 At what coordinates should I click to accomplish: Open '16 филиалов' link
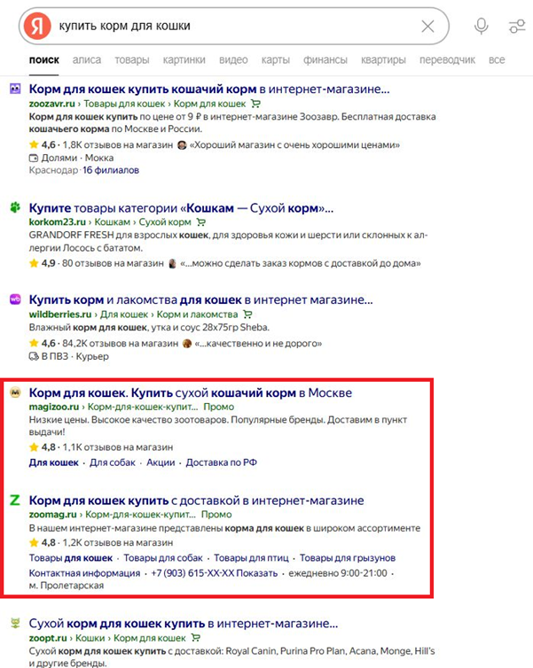[111, 170]
